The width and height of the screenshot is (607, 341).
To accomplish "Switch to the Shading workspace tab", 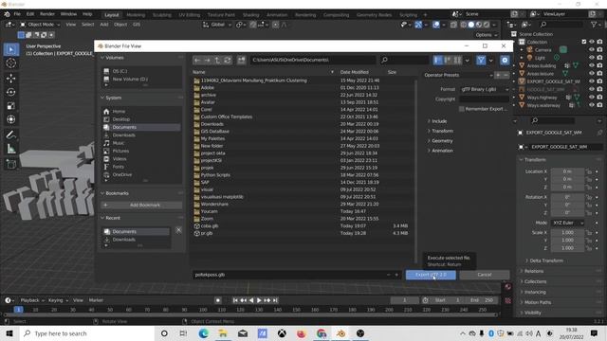I will tap(250, 15).
